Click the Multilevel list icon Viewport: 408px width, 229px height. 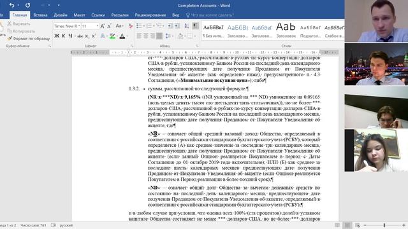click(x=159, y=25)
